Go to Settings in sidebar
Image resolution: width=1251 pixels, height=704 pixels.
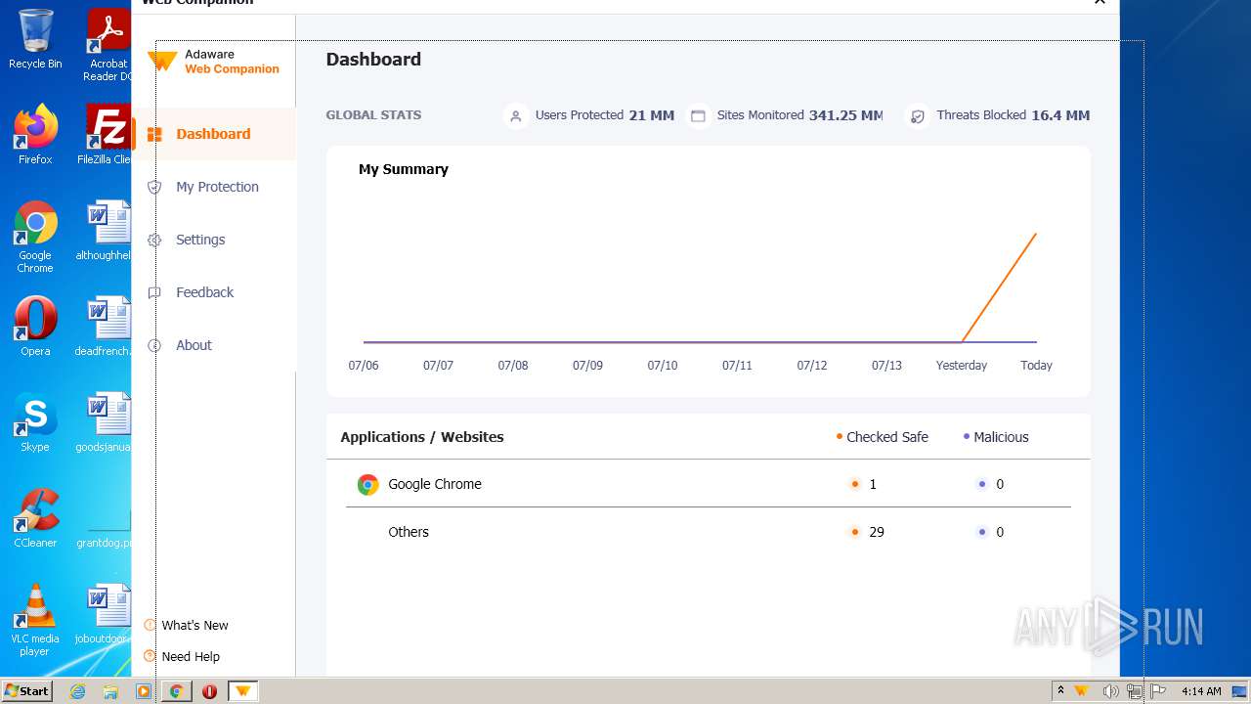coord(200,240)
